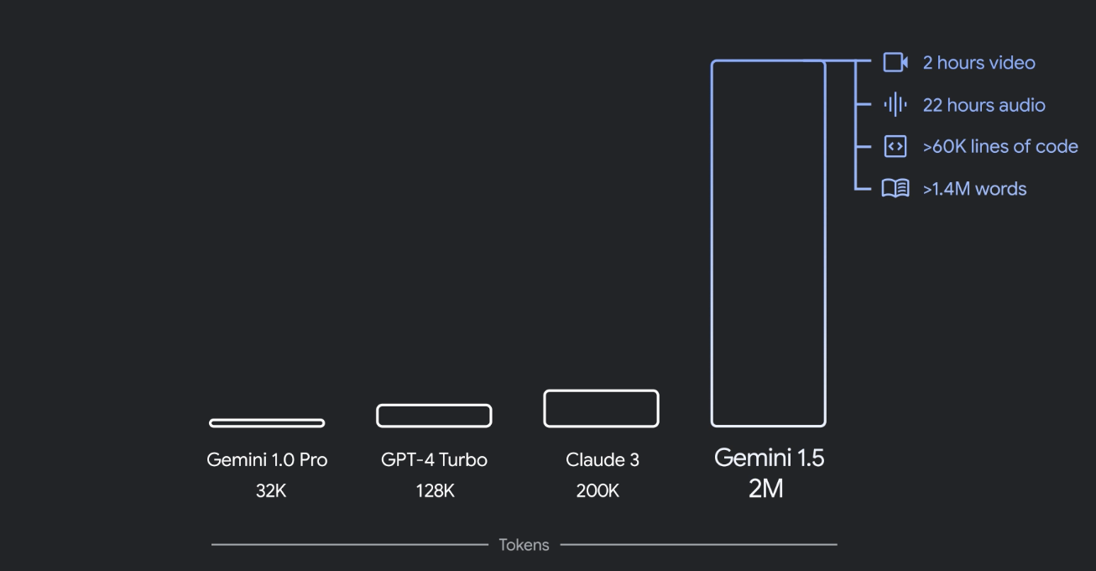Click the "Gemini 1.5" model name
Screen dimensions: 1096x571
click(x=770, y=458)
